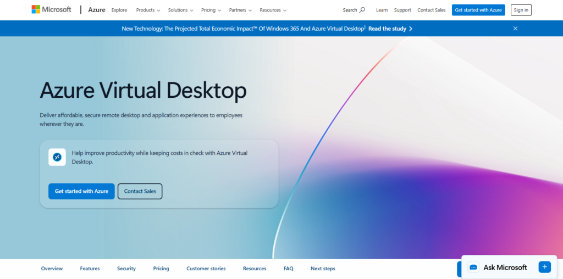Open the Azure home link
563x279 pixels.
click(97, 10)
